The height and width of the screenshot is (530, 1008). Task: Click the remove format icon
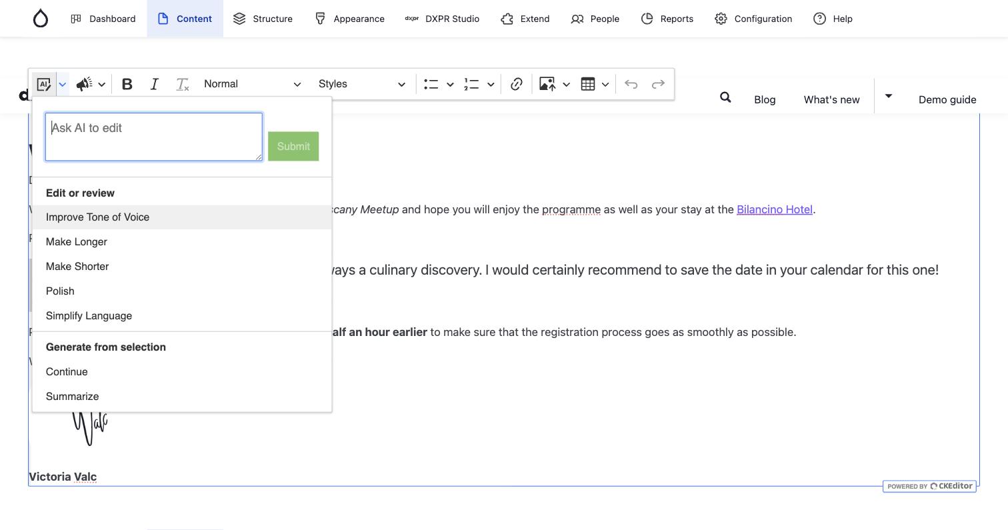(x=182, y=84)
